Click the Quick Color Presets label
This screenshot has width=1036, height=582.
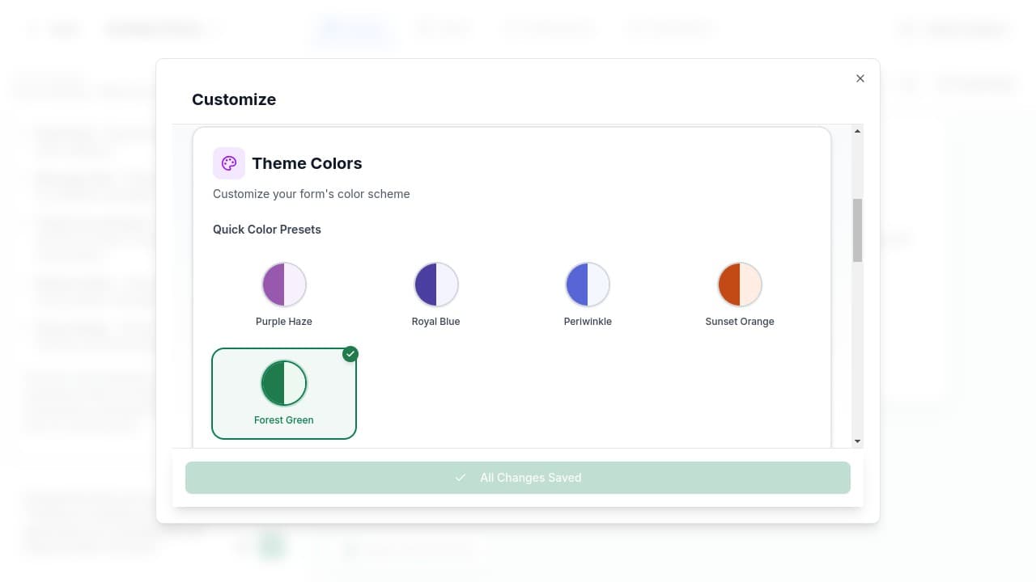pos(267,229)
